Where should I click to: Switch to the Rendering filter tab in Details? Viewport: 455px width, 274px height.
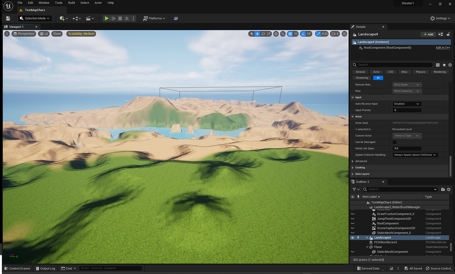point(440,72)
